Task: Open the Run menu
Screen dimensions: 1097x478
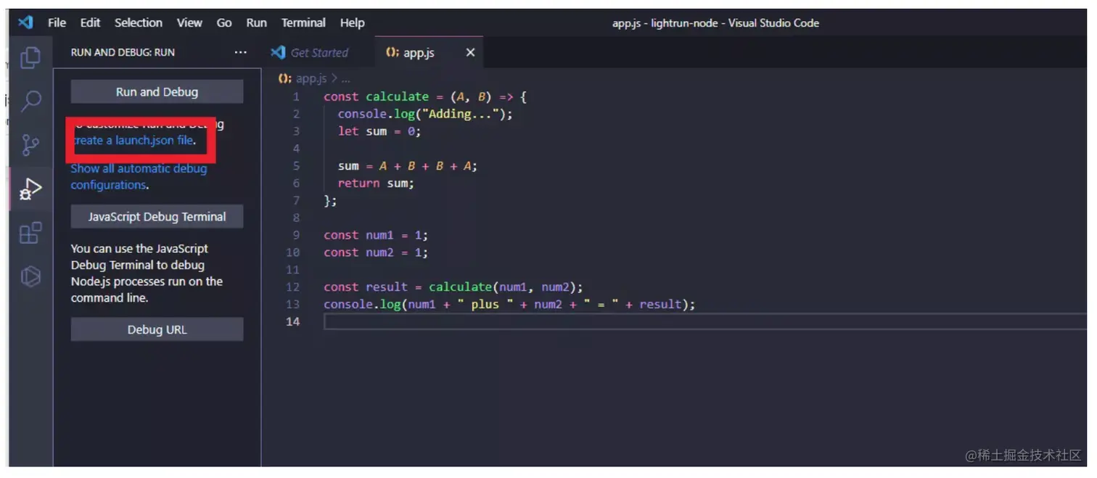Action: (x=256, y=22)
